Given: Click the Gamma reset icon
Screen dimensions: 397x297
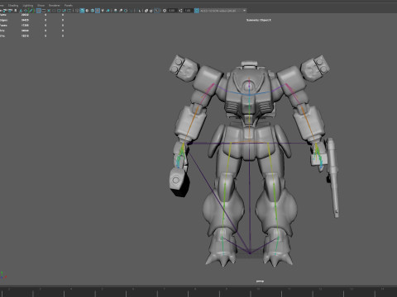Looking at the screenshot, I should (x=180, y=11).
